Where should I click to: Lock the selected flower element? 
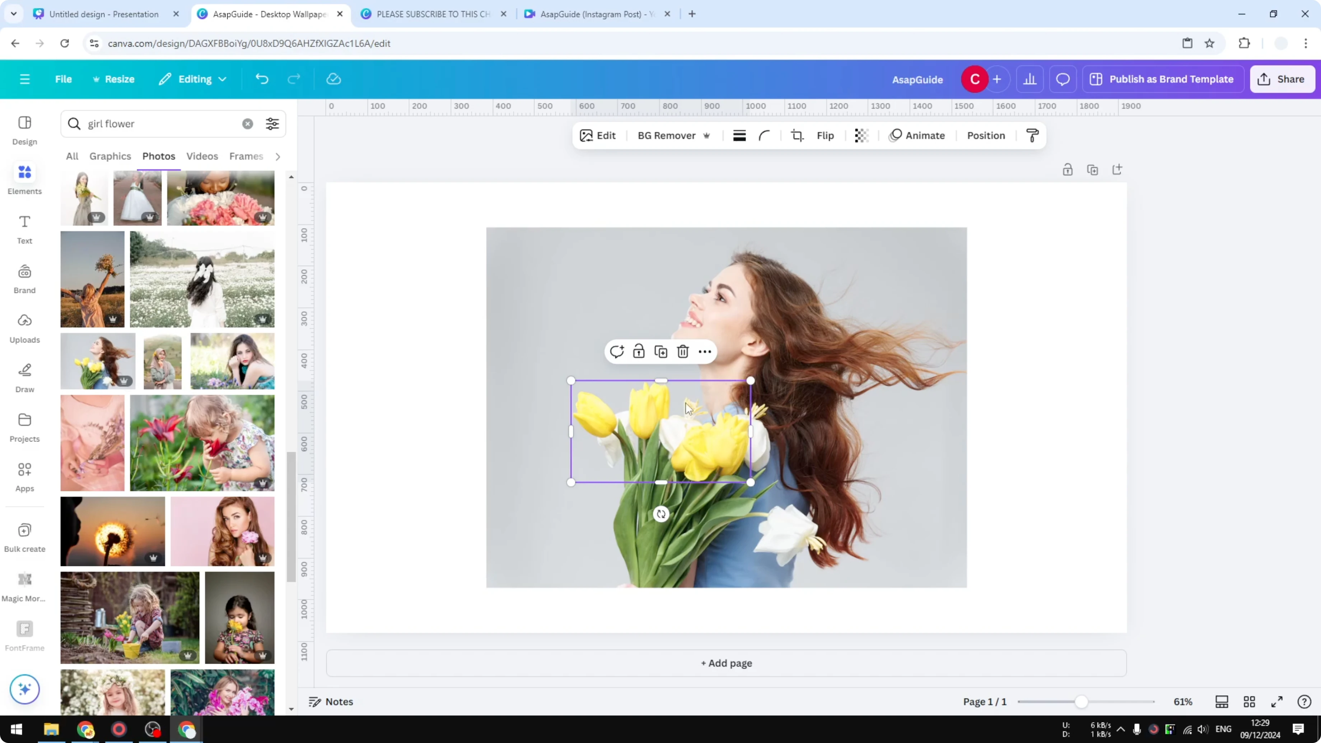pos(639,352)
